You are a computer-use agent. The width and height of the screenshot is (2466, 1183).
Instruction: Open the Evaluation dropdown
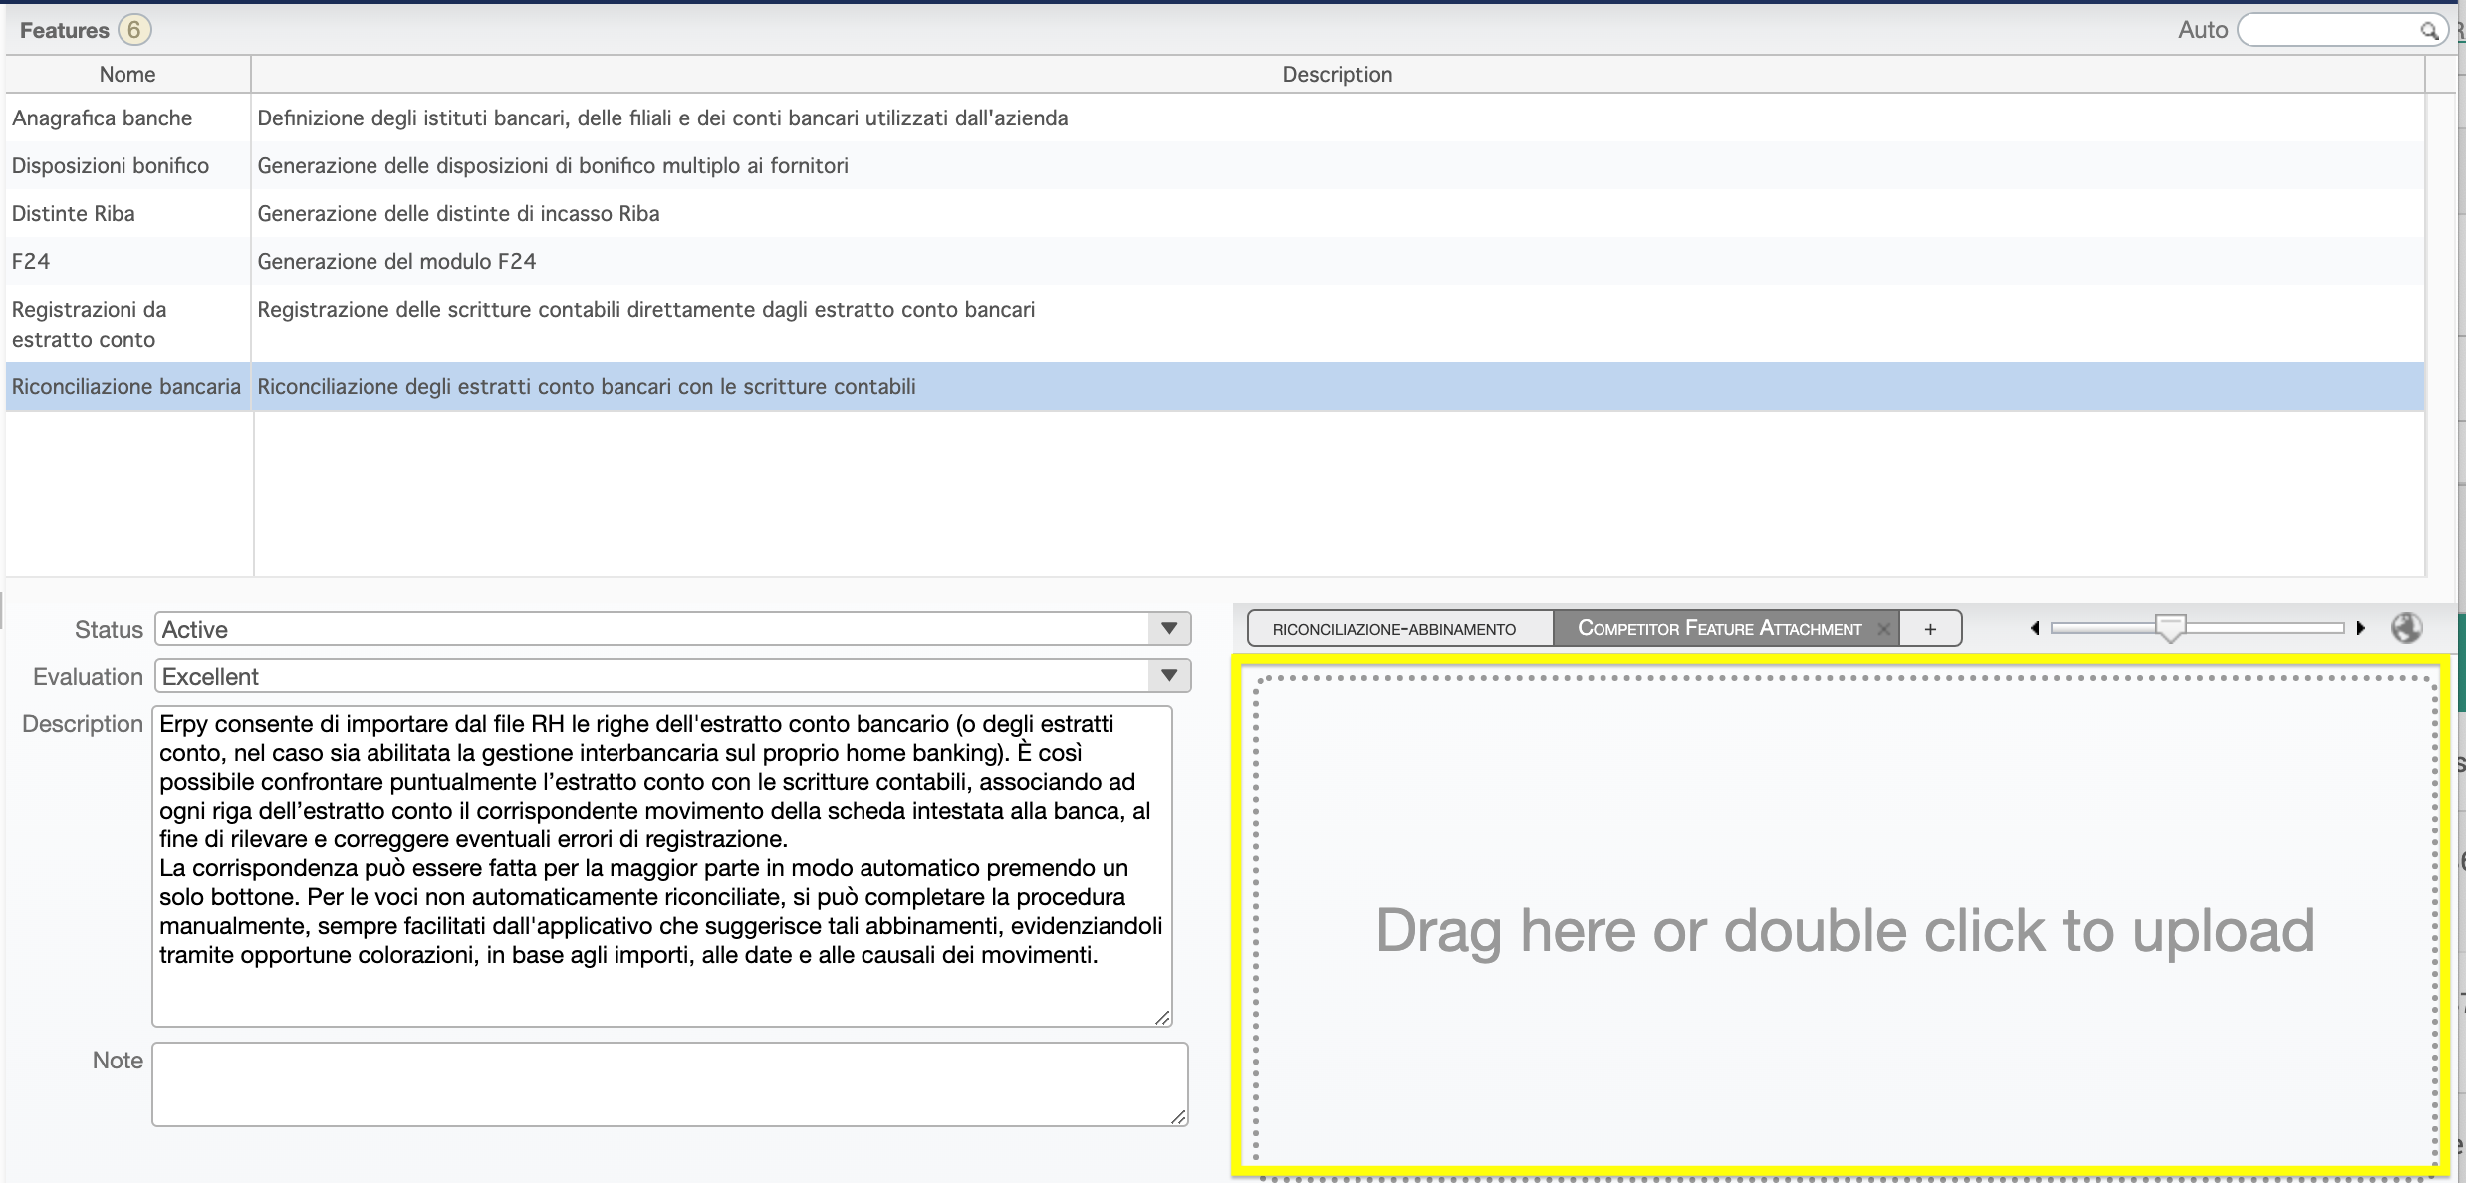tap(1169, 675)
